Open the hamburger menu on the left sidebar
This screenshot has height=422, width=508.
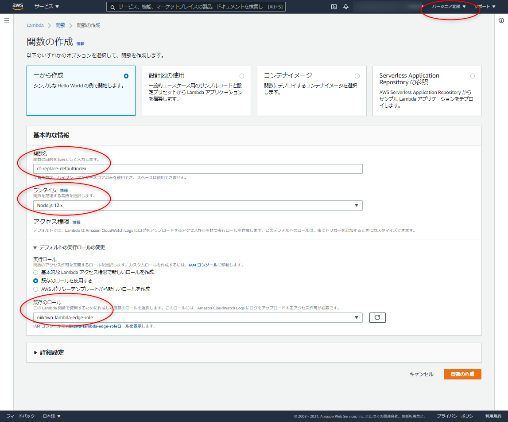coord(7,20)
